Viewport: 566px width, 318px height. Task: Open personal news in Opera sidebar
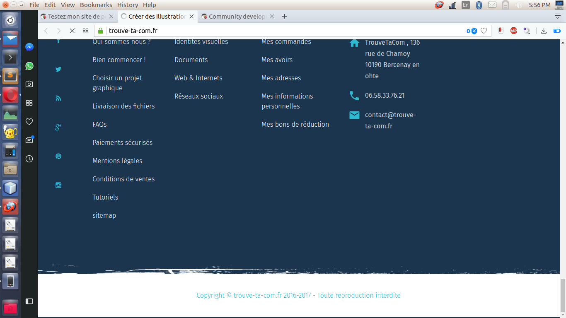point(29,140)
